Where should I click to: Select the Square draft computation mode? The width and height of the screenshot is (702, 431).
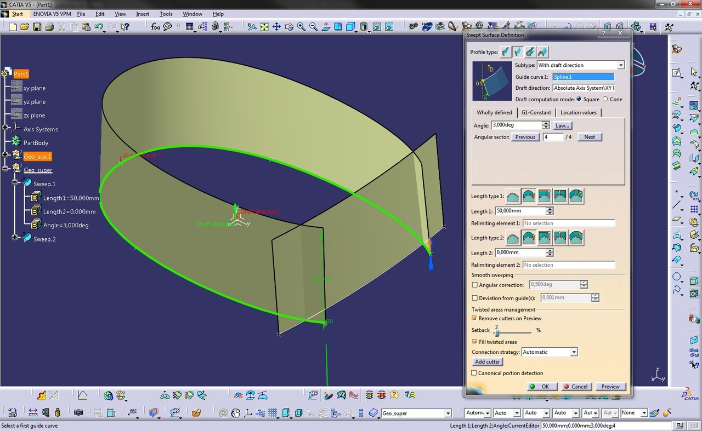click(x=579, y=99)
